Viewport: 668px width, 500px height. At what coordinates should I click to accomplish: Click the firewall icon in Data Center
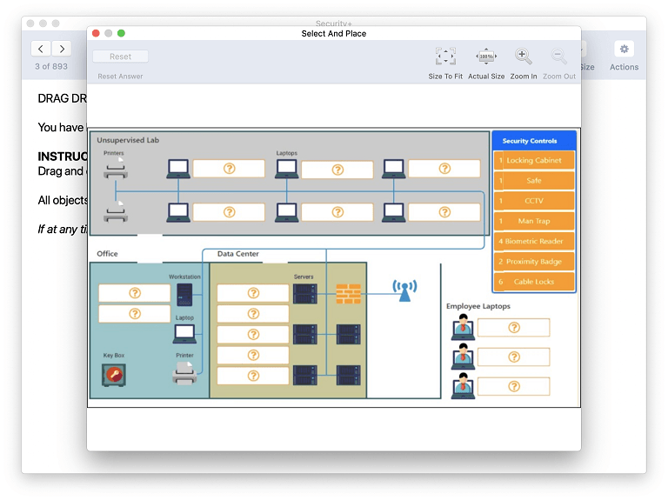pos(348,293)
